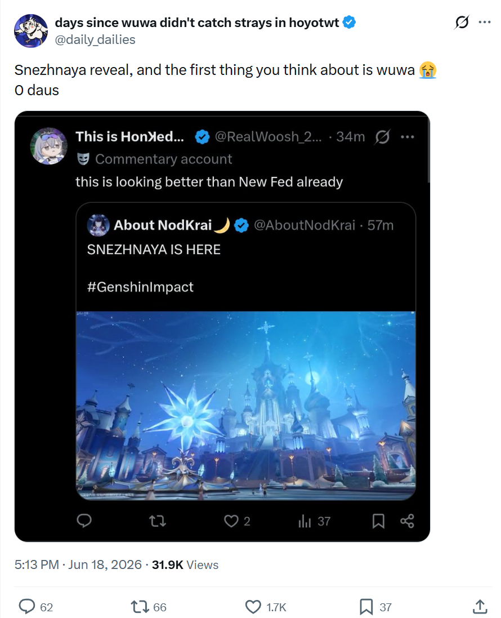Open the quoted tweet's three-dot menu
The height and width of the screenshot is (618, 501).
[x=407, y=137]
